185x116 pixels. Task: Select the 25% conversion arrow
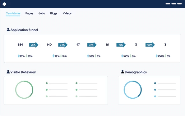tap(34, 45)
